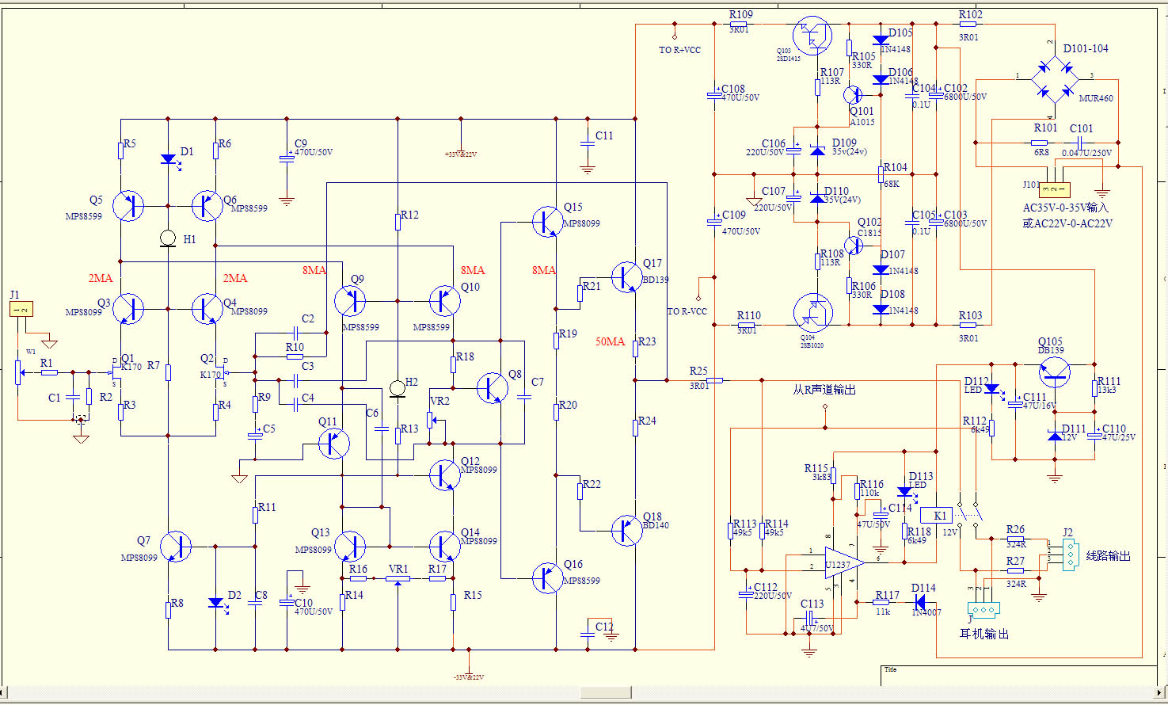Image resolution: width=1168 pixels, height=705 pixels.
Task: Select the 或AC22V-0-AC22V text
Action: pos(1067,223)
